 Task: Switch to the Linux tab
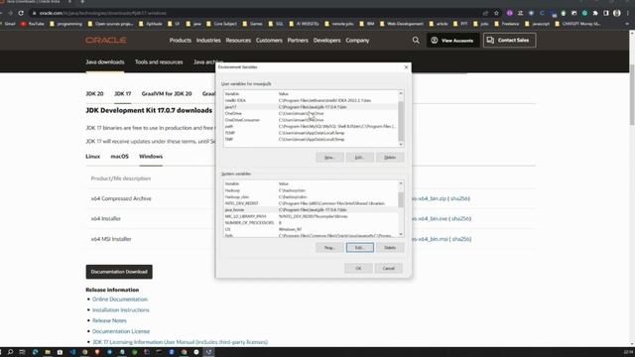pos(92,157)
